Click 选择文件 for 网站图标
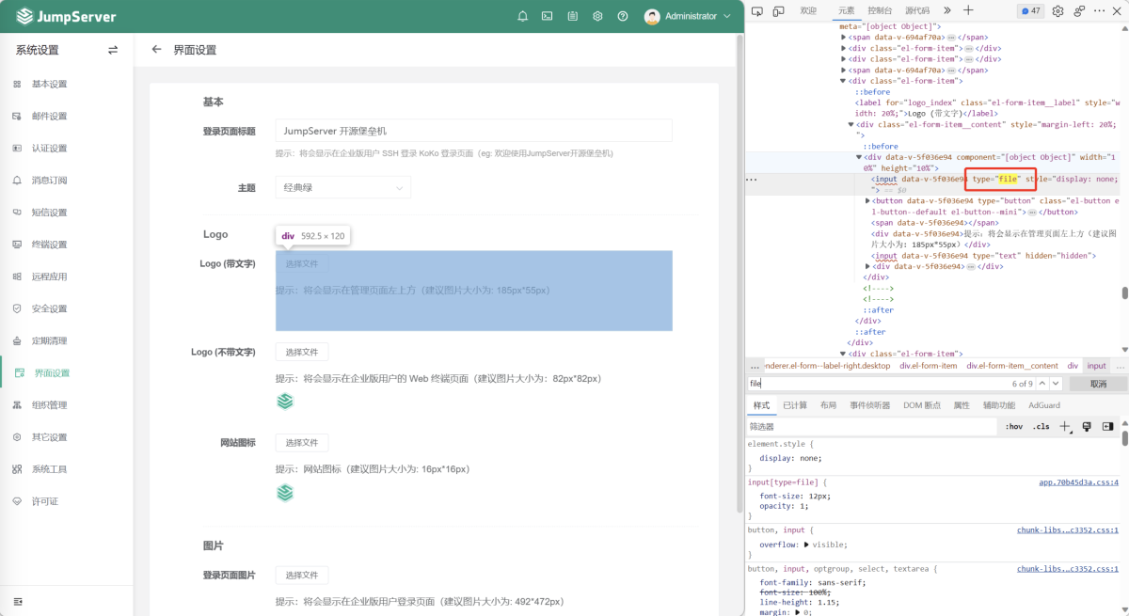This screenshot has width=1129, height=616. [x=302, y=443]
